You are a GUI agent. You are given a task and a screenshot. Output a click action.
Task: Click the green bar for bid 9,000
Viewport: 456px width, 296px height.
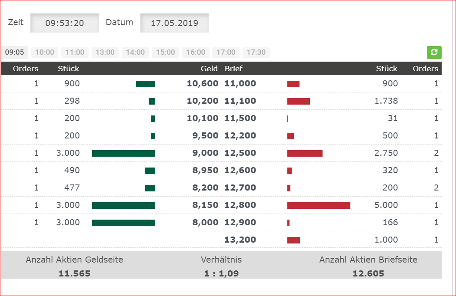tap(123, 153)
